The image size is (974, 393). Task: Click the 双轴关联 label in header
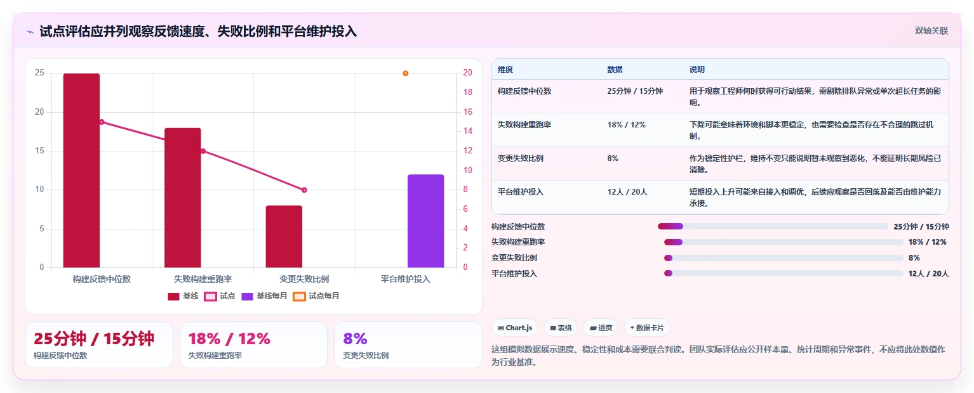(931, 30)
